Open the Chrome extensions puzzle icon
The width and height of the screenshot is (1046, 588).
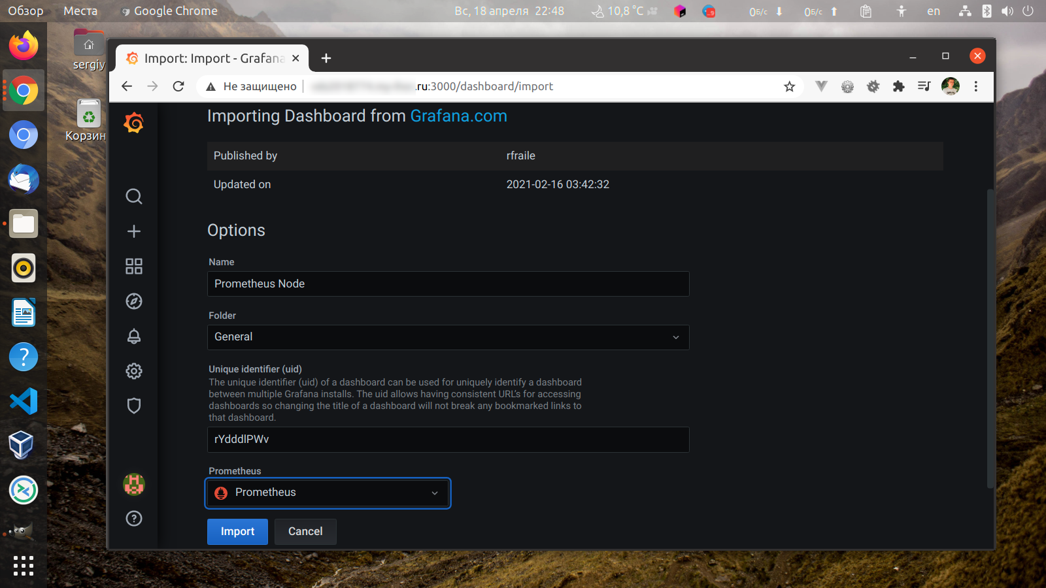899,86
